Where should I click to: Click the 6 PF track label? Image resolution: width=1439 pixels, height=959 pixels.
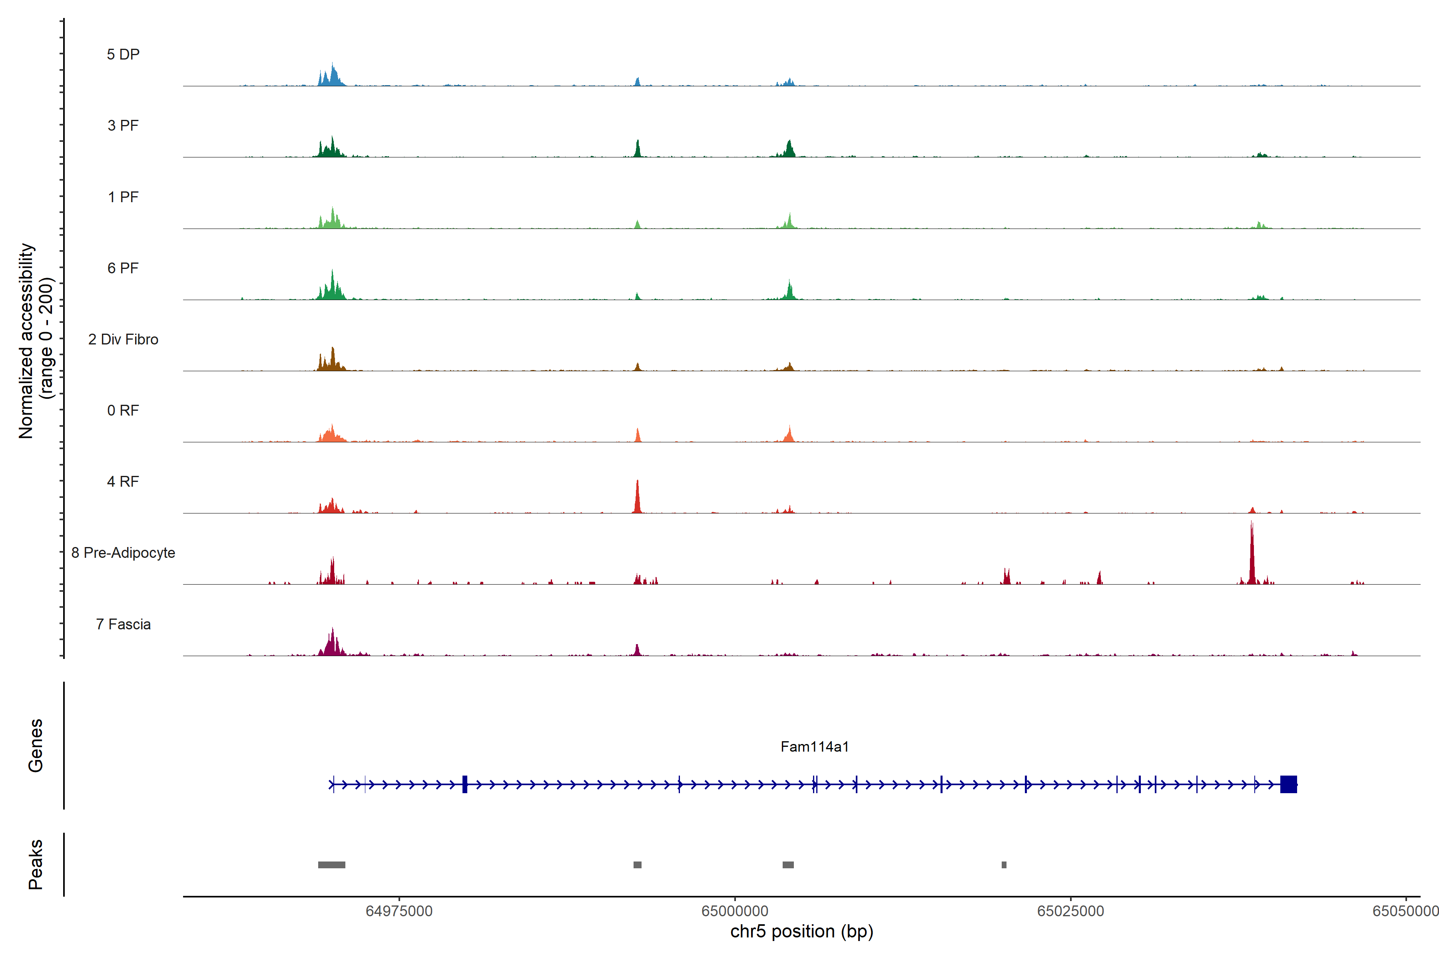[x=123, y=268]
